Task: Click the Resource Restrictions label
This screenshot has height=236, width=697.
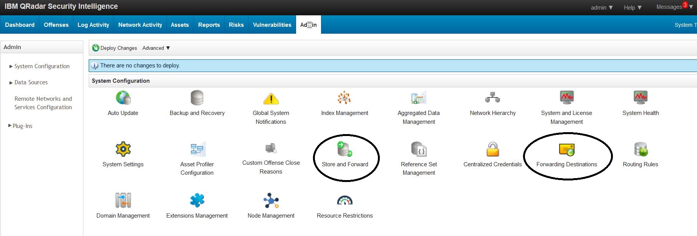Action: coord(345,216)
